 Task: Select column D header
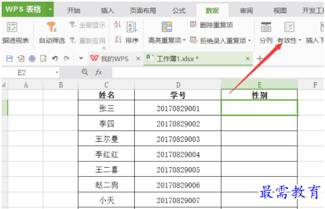[178, 85]
